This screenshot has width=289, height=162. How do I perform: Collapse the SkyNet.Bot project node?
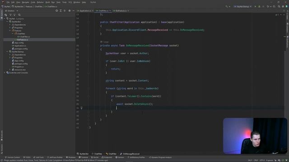coord(7,22)
